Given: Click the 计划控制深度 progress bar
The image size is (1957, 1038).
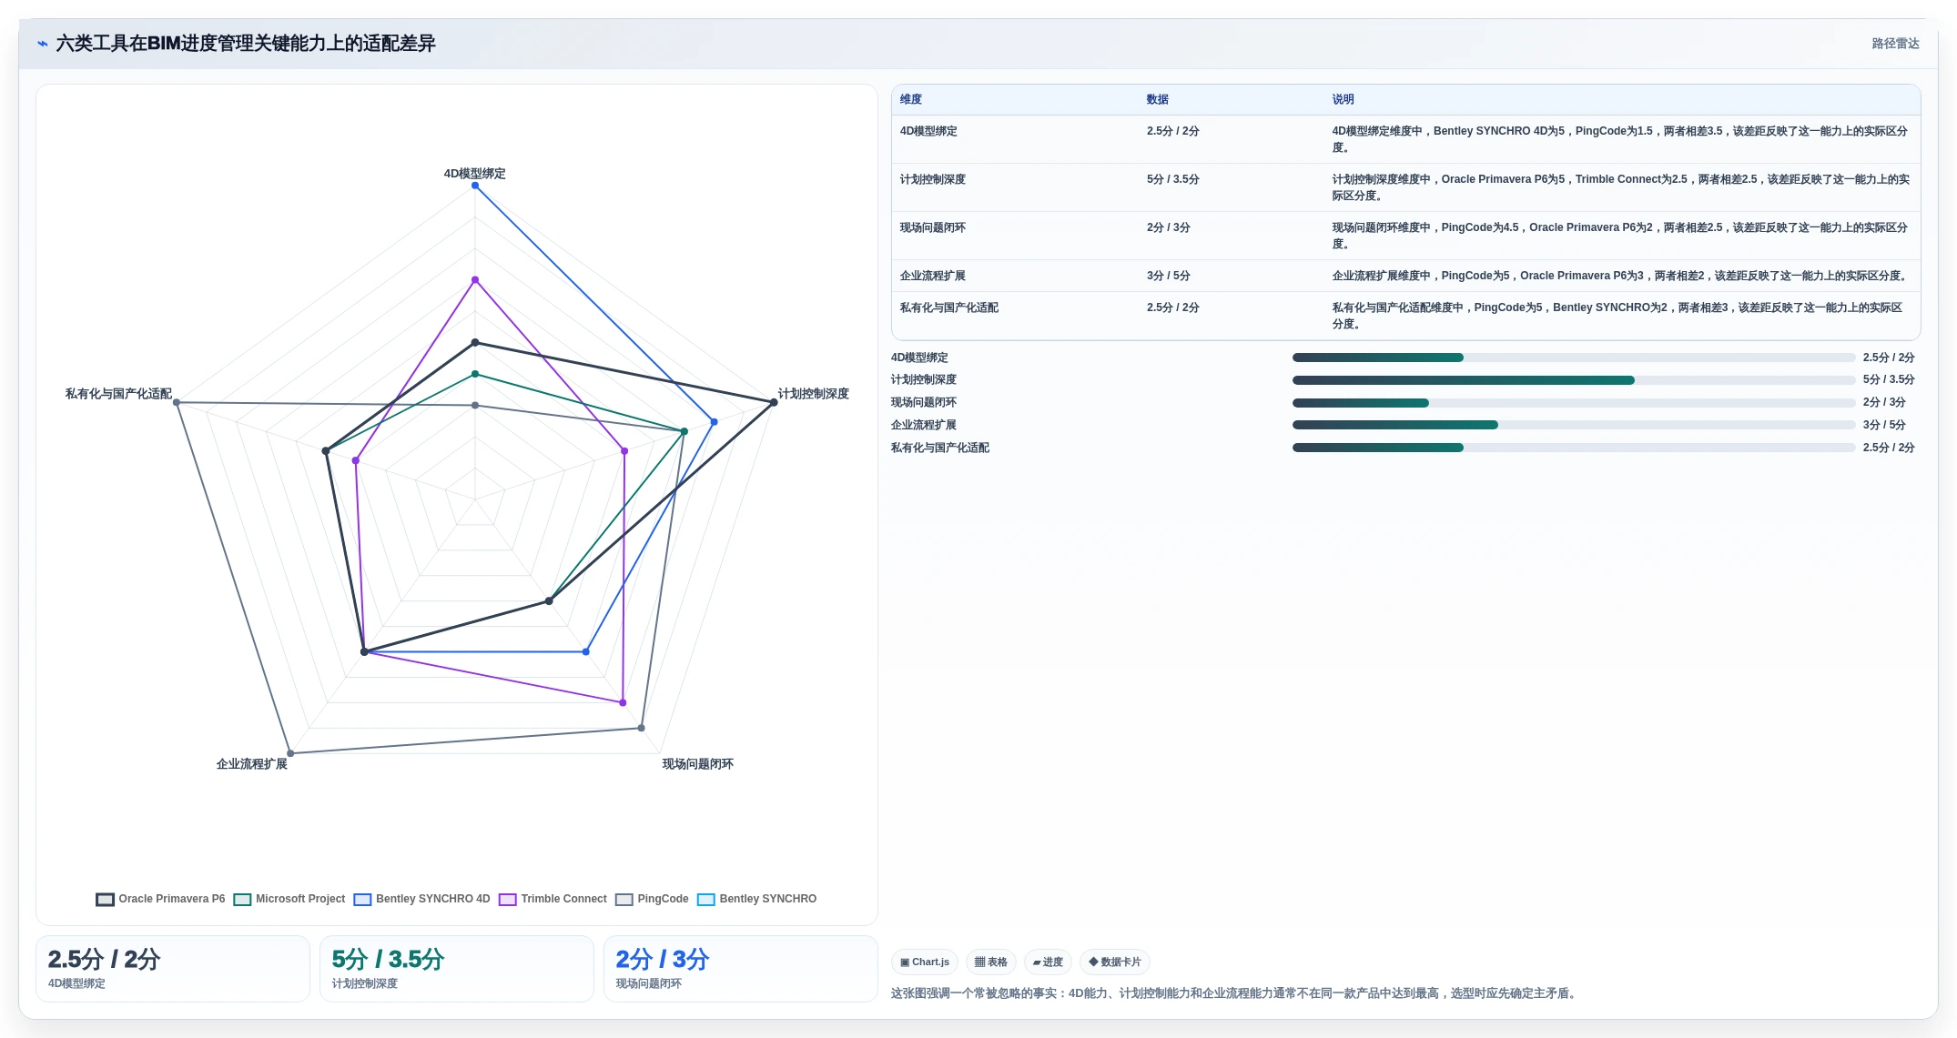Looking at the screenshot, I should 1574,380.
